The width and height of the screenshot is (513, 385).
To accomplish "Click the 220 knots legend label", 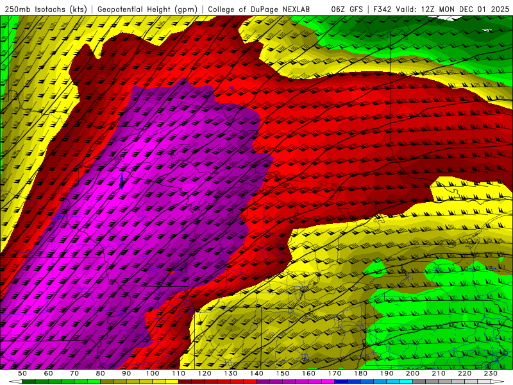I will tap(464, 373).
